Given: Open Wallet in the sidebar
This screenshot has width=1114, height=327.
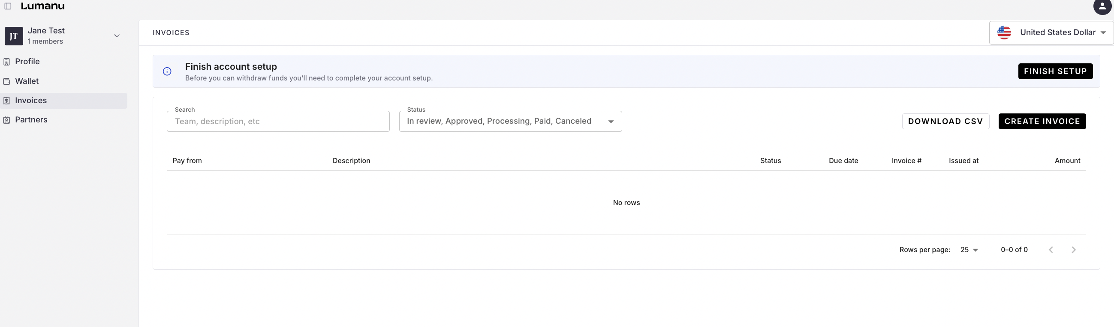Looking at the screenshot, I should tap(27, 81).
